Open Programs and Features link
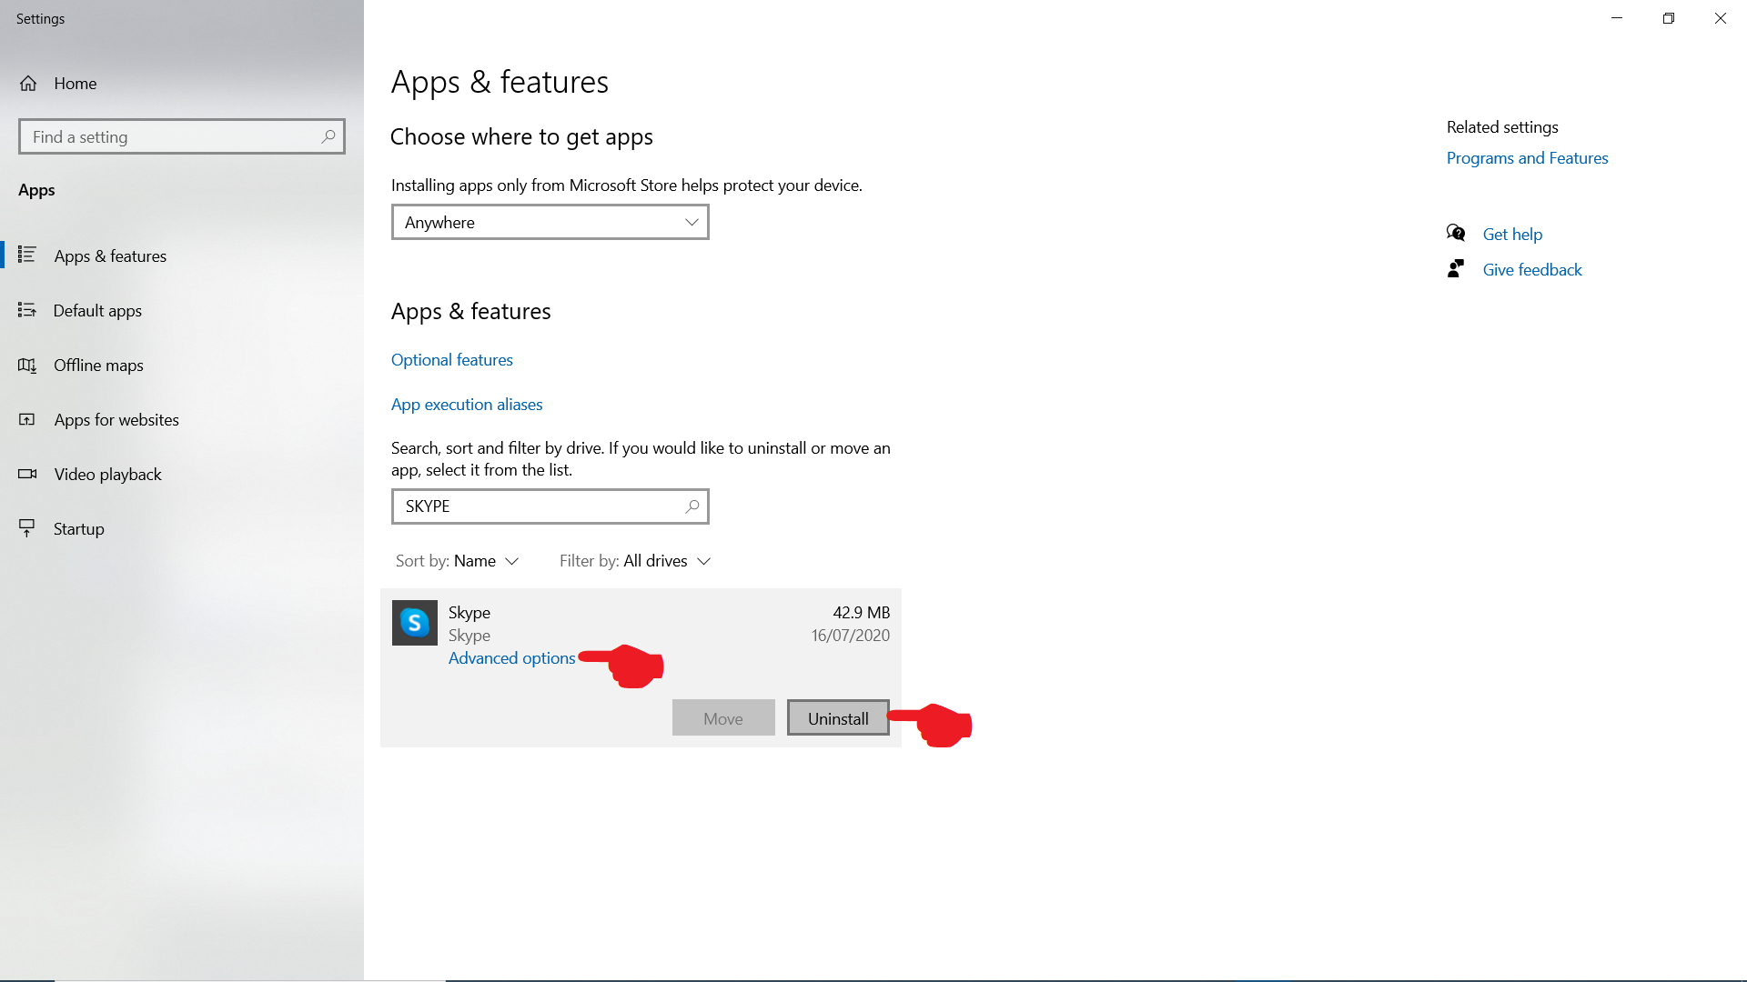 tap(1527, 158)
